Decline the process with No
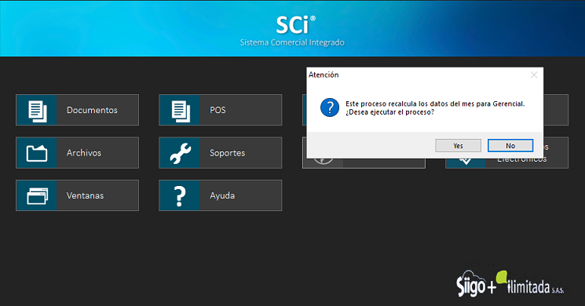Screen dimensions: 585x306 (x=510, y=146)
